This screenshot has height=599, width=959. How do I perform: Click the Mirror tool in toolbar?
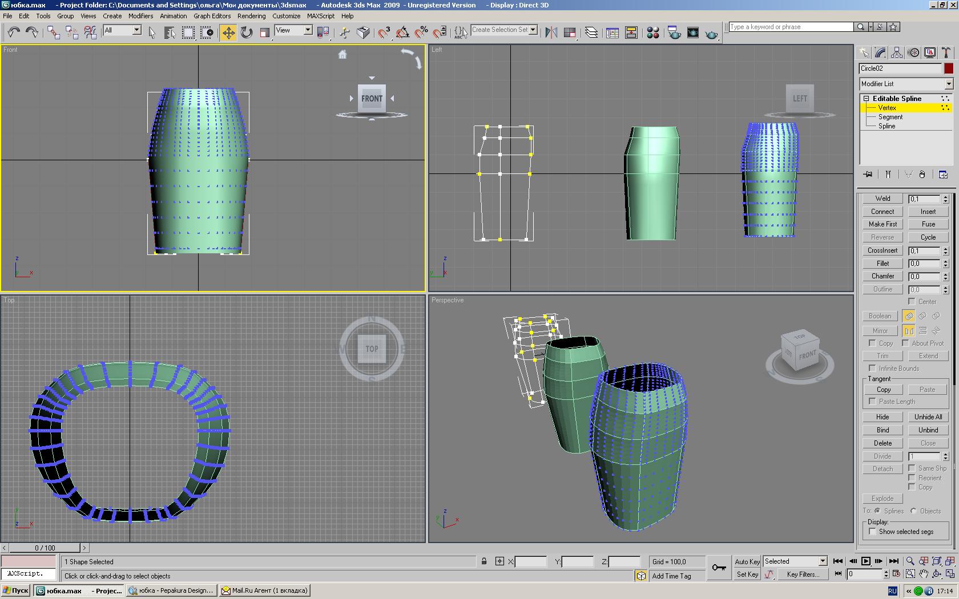[x=551, y=33]
